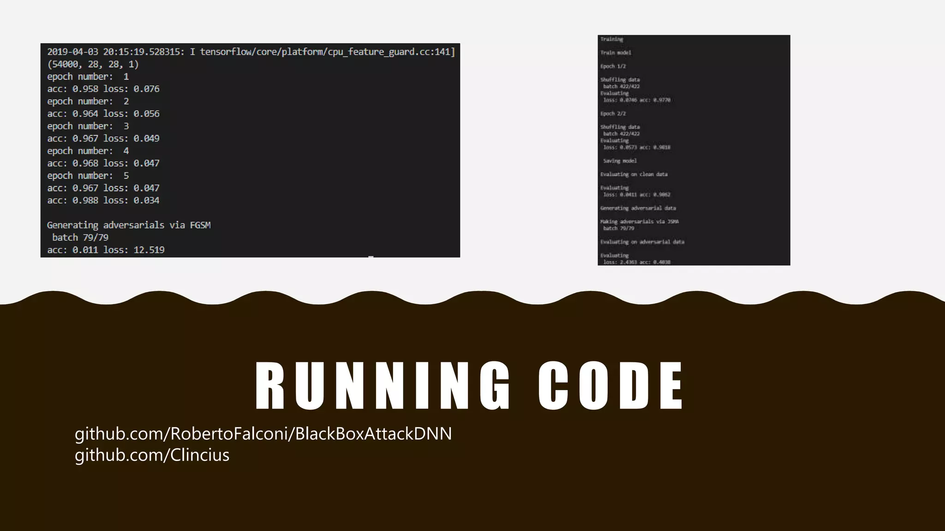Click 'batch 79/79' in left terminal

coord(80,238)
